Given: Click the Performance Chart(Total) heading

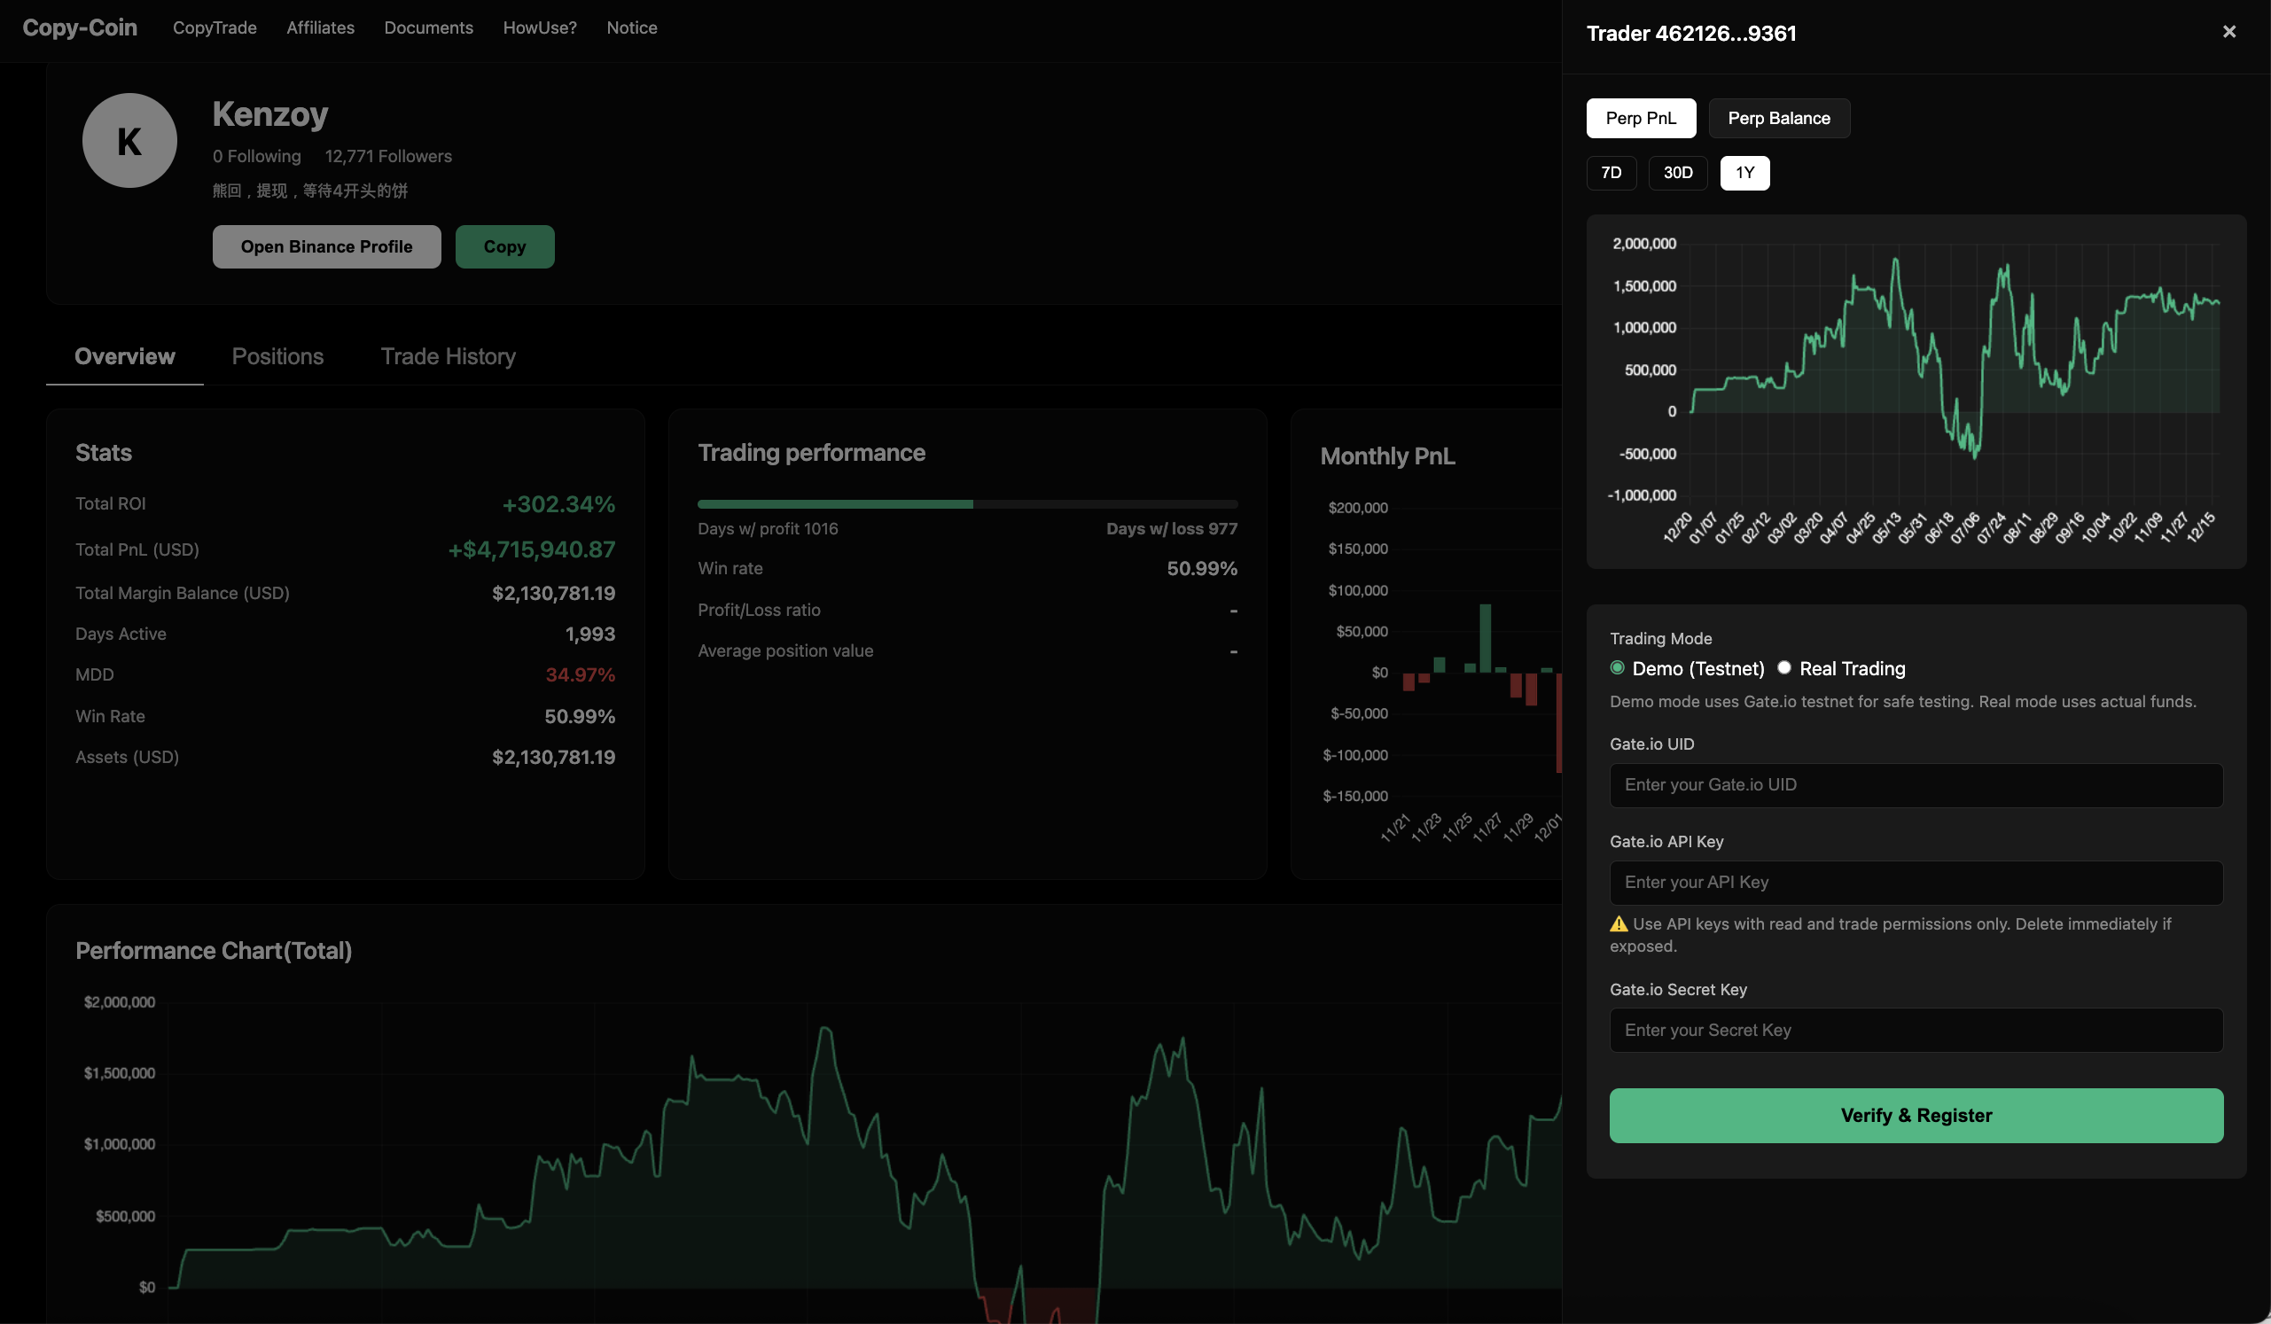Looking at the screenshot, I should click(x=214, y=950).
